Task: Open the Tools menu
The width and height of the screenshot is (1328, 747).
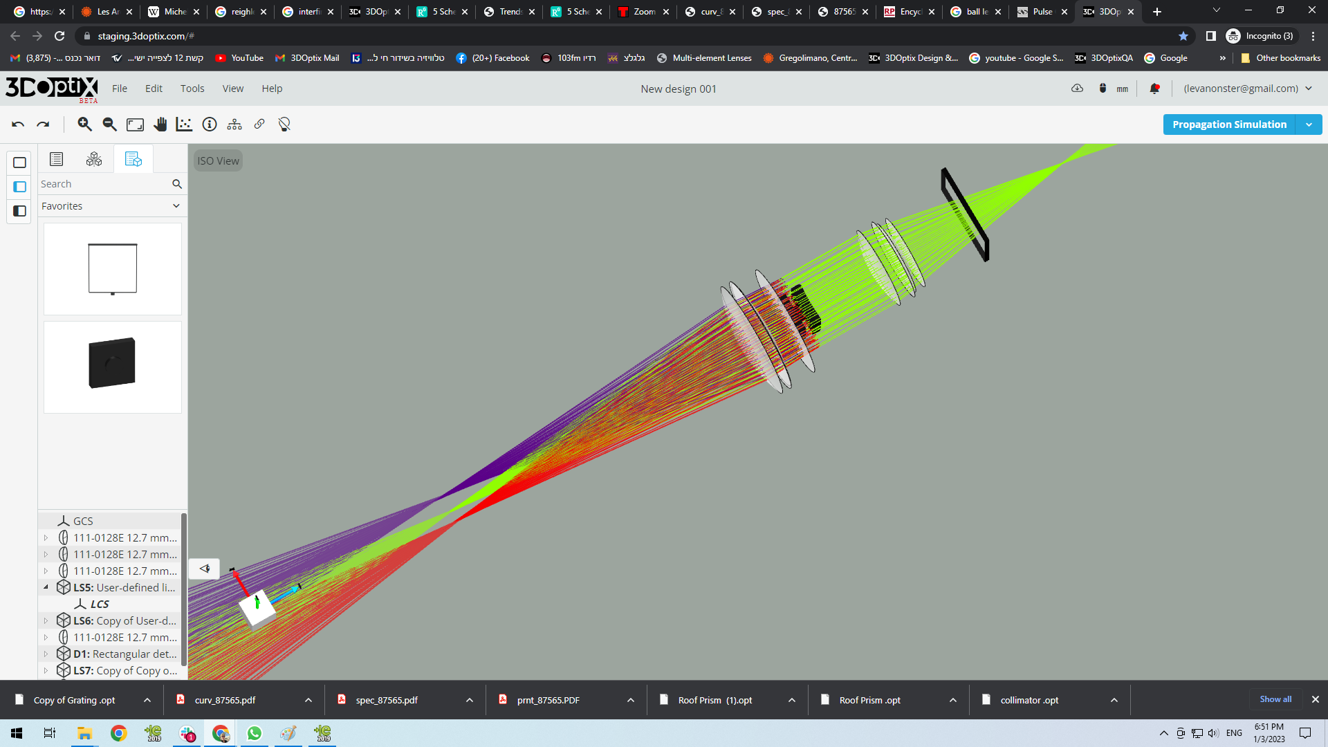Action: 192,88
